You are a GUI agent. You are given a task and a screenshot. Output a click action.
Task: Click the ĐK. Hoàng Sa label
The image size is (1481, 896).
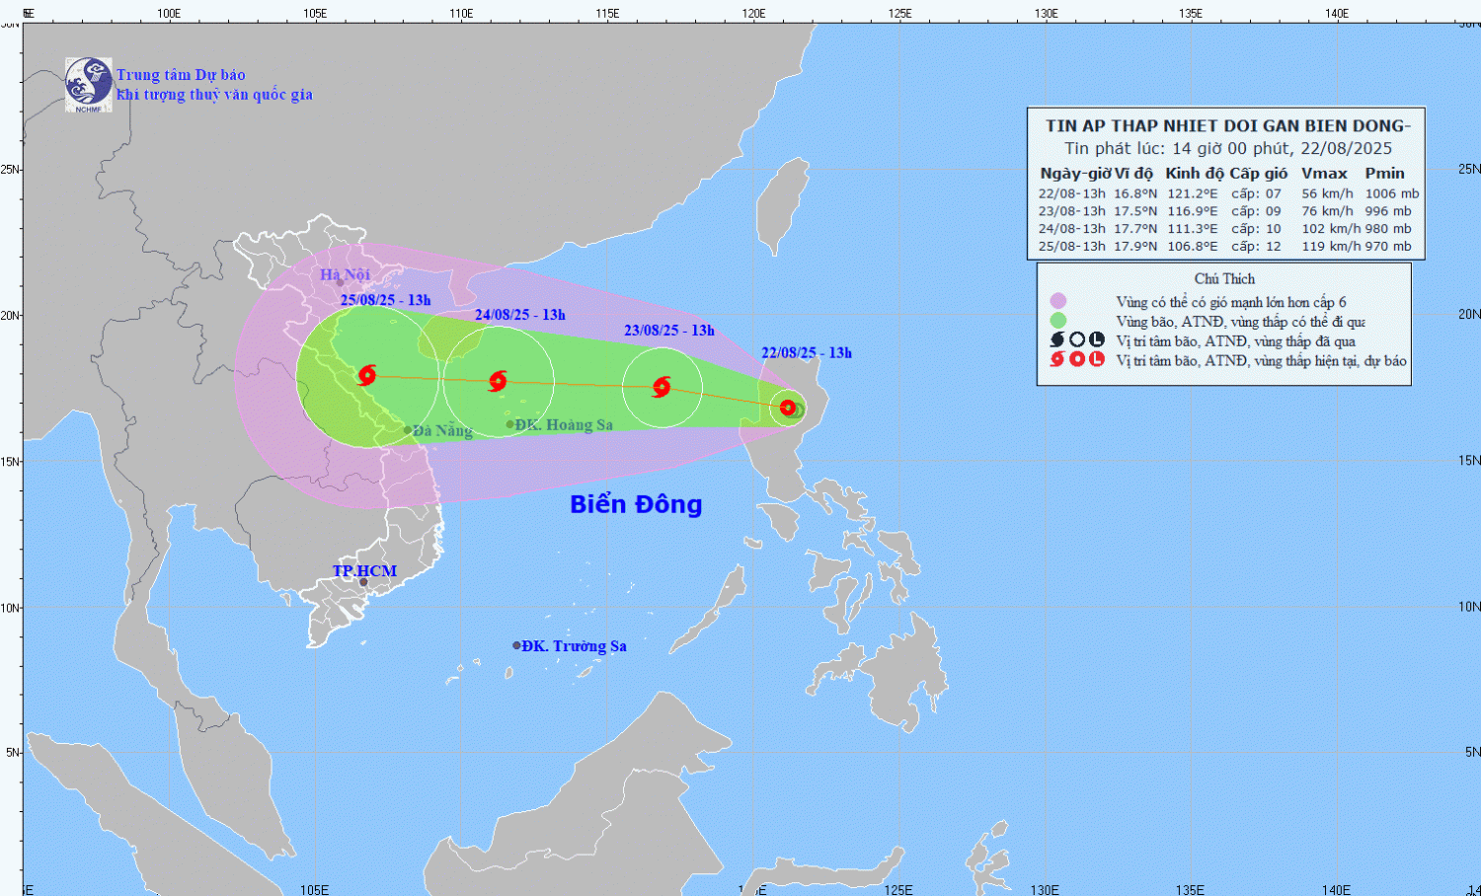click(x=564, y=425)
